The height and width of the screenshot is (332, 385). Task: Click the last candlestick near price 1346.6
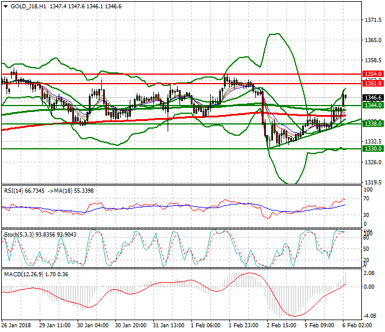click(345, 97)
